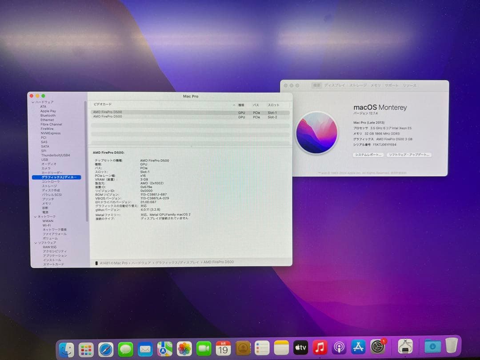Image resolution: width=480 pixels, height=360 pixels.
Task: Open the App Store from the Dock
Action: (x=357, y=348)
